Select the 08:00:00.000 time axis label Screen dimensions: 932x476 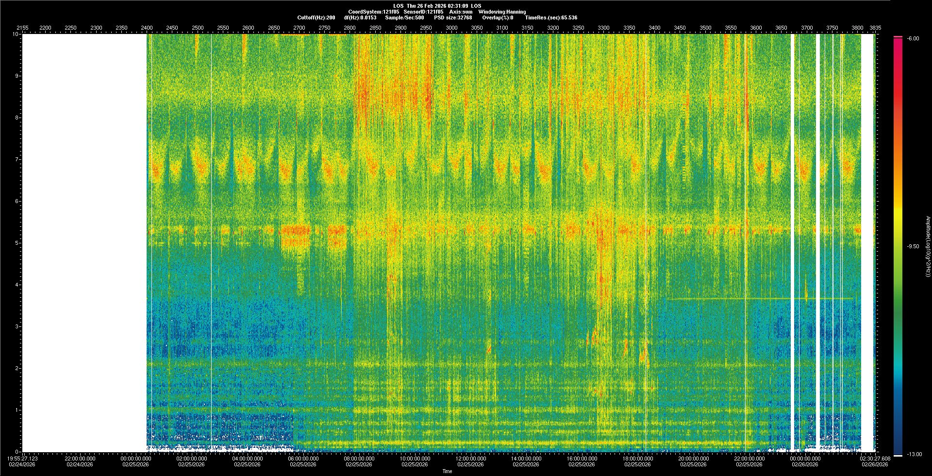click(x=359, y=459)
